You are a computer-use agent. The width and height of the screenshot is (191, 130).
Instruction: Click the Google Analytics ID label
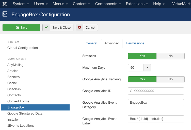[x=97, y=91]
